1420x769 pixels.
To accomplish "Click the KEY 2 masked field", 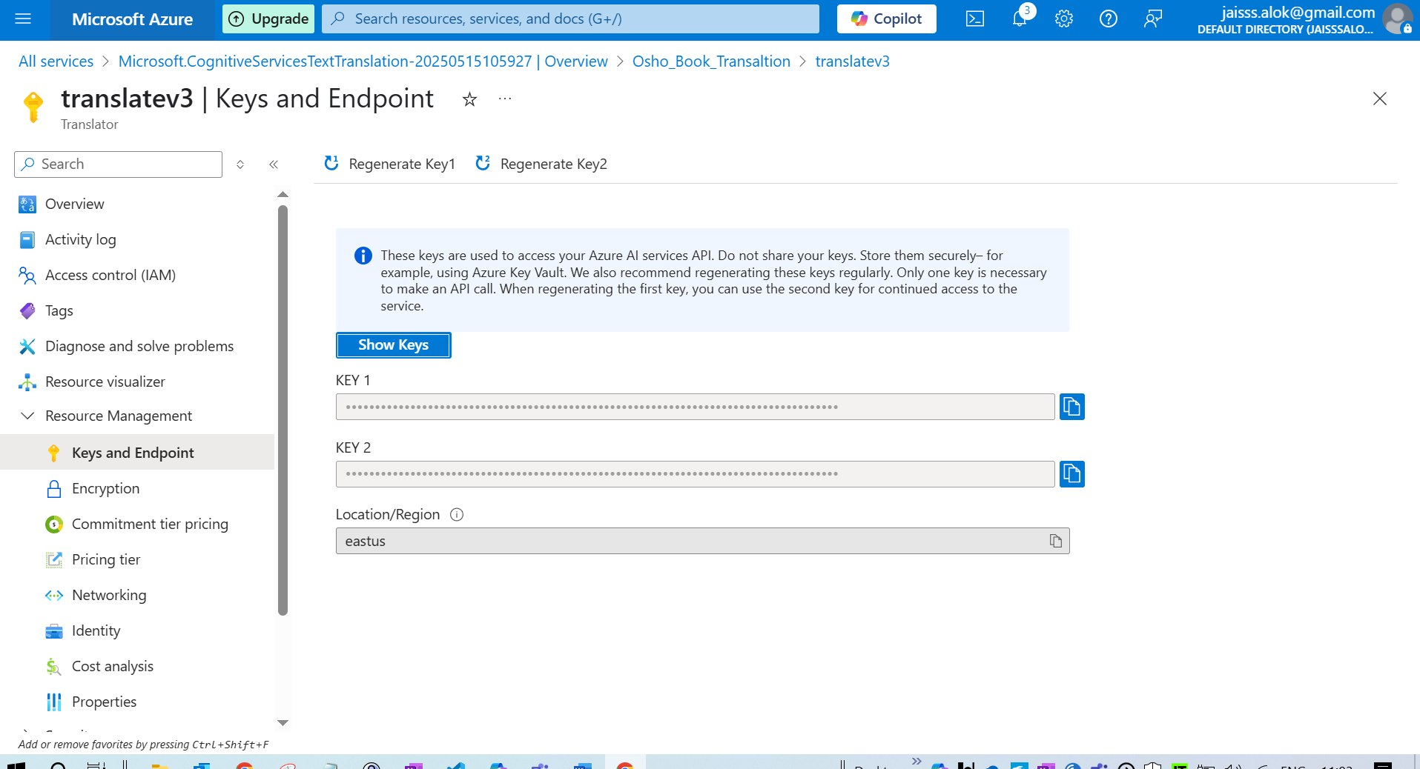I will [695, 474].
